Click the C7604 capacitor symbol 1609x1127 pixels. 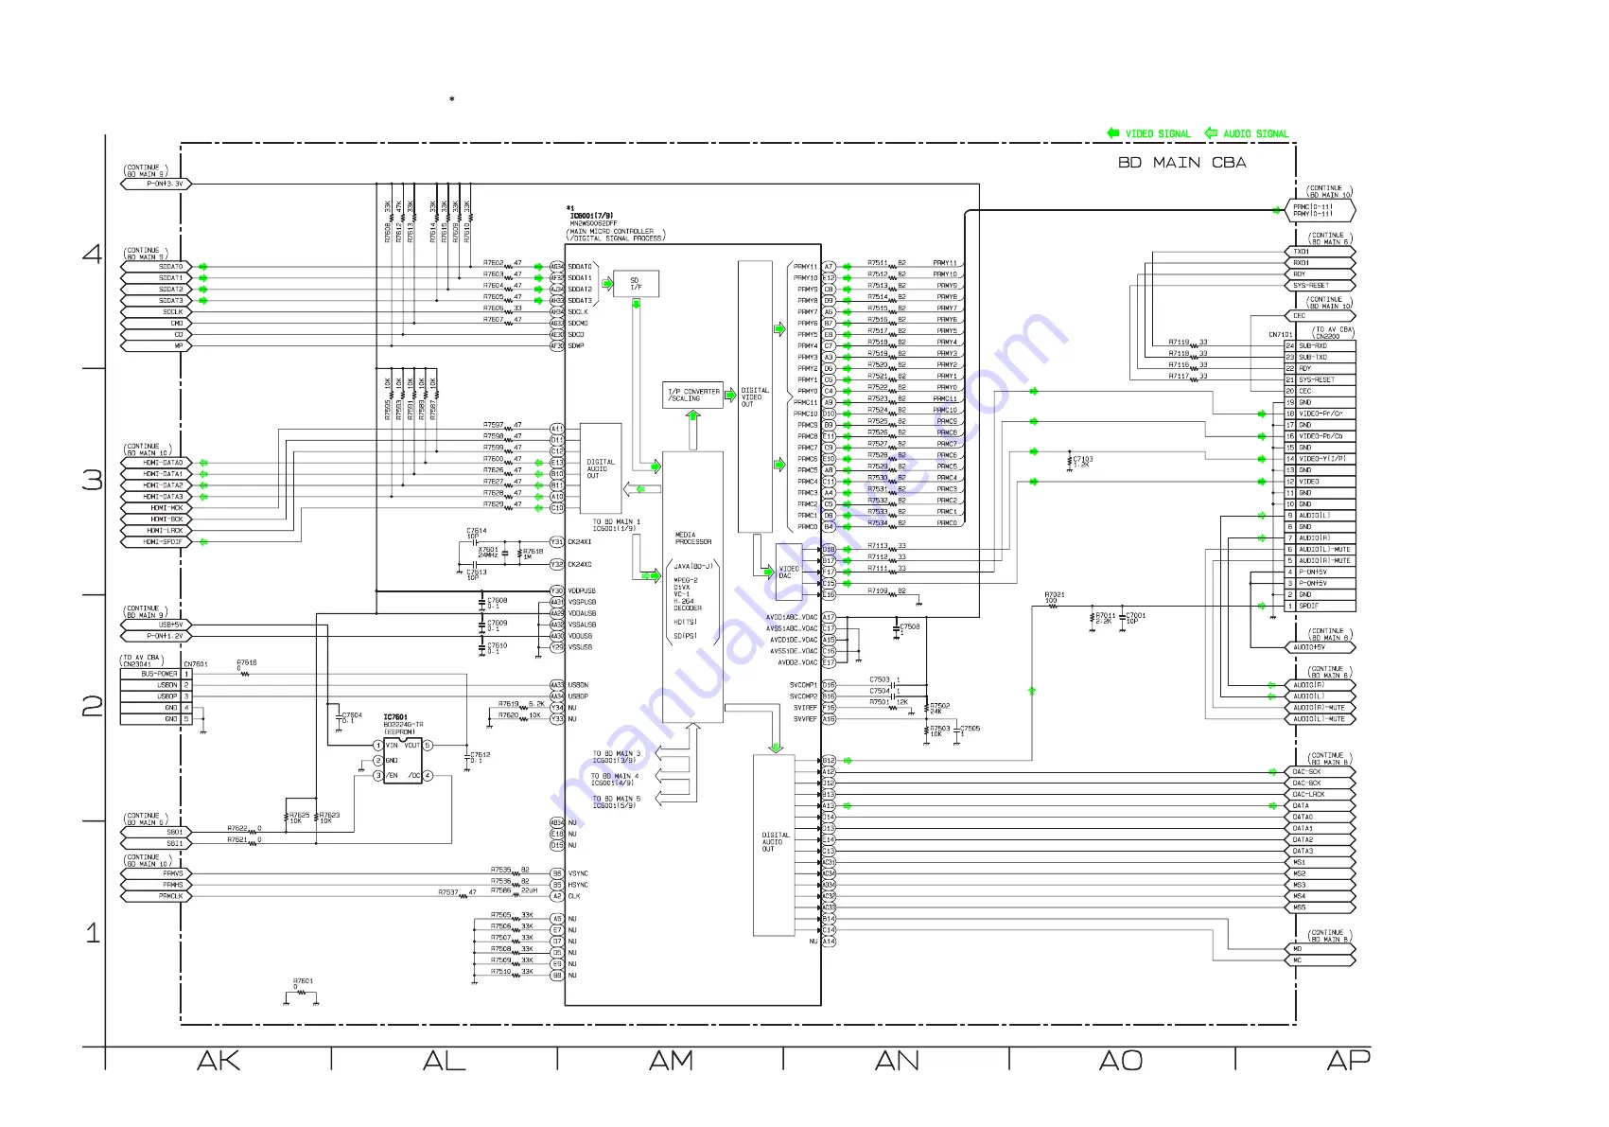click(339, 717)
